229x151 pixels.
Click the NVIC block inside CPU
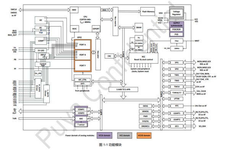pyautogui.click(x=74, y=29)
